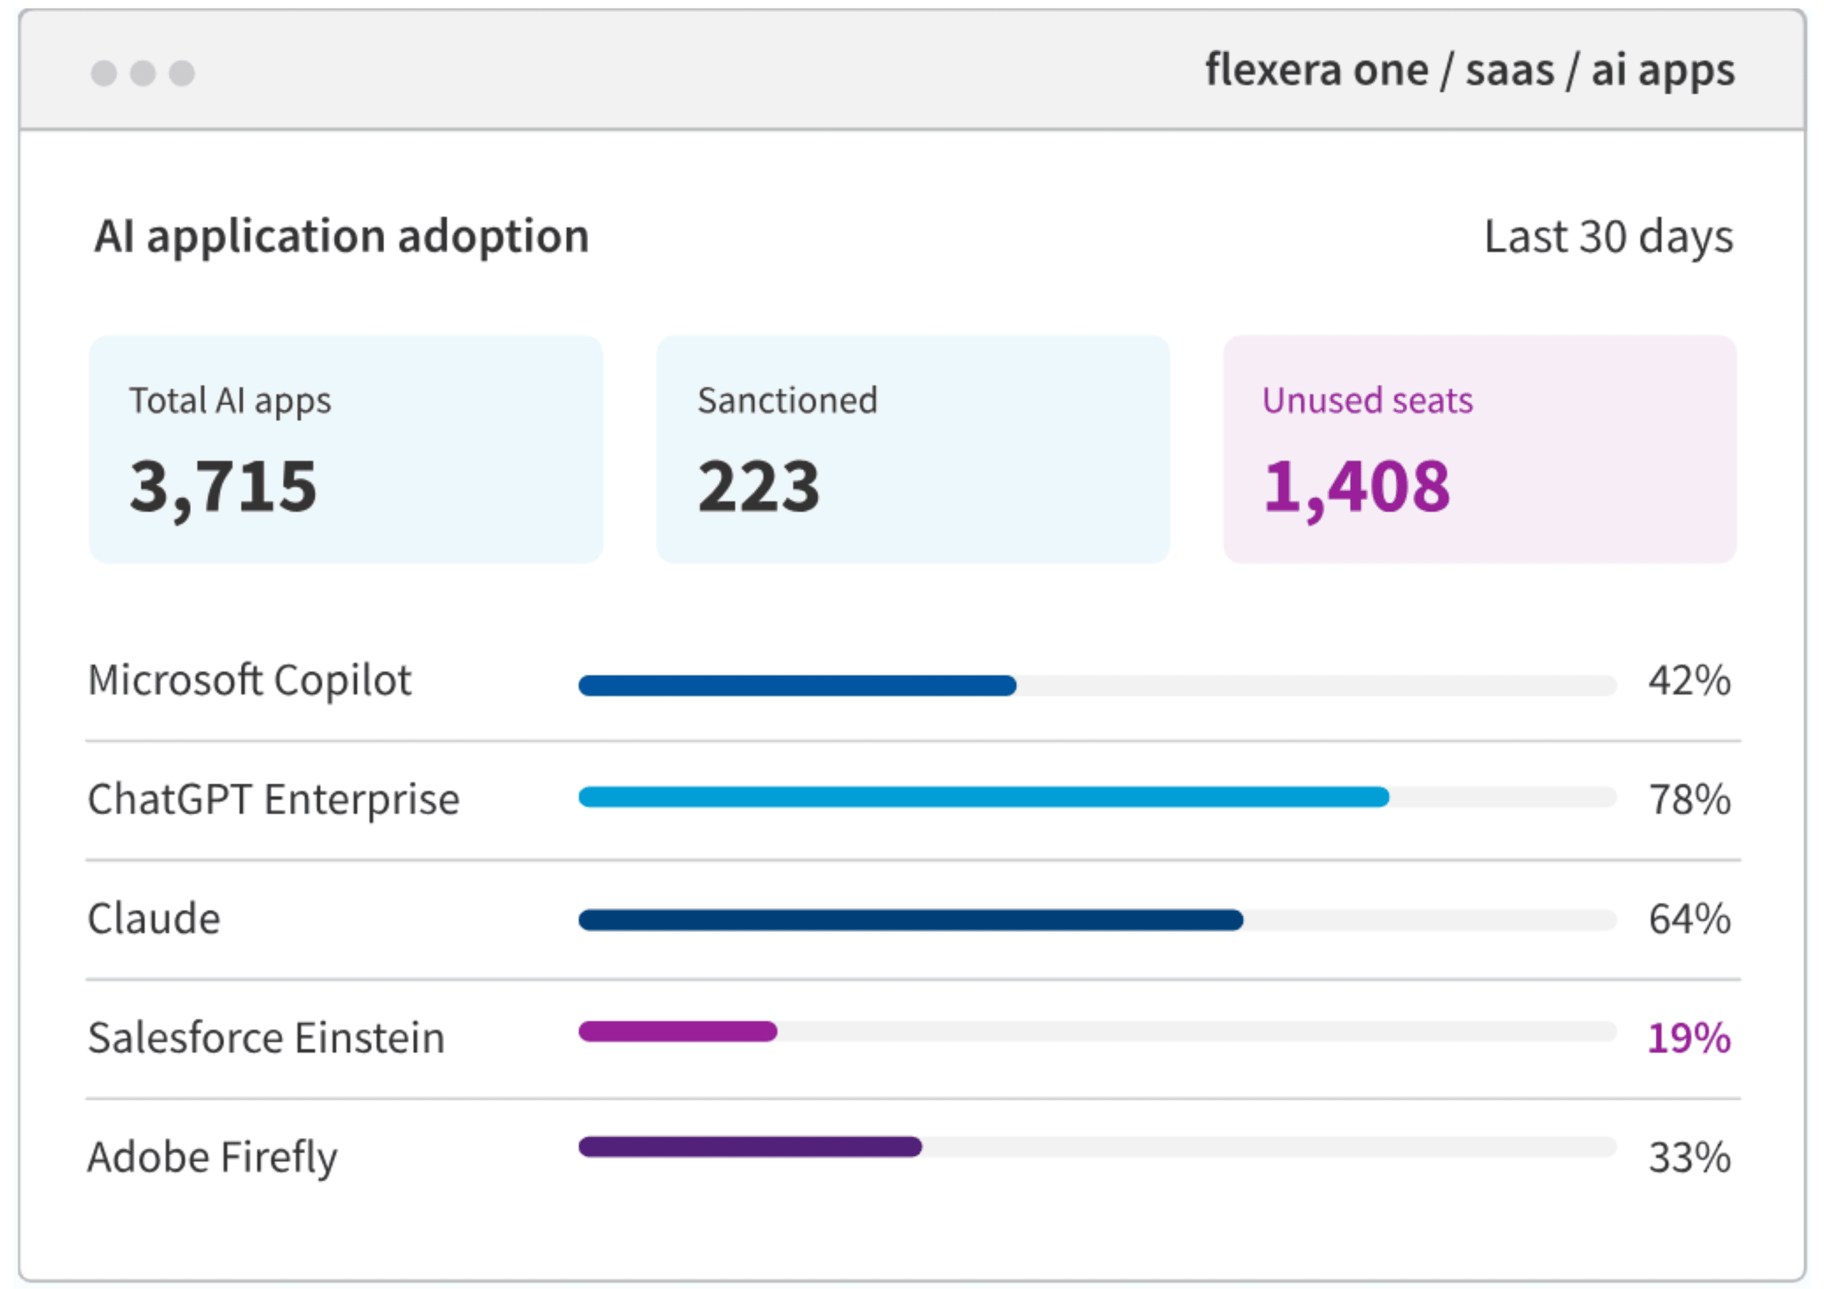Click the Microsoft Copilot adoption bar
Image resolution: width=1824 pixels, height=1289 pixels.
(1098, 685)
